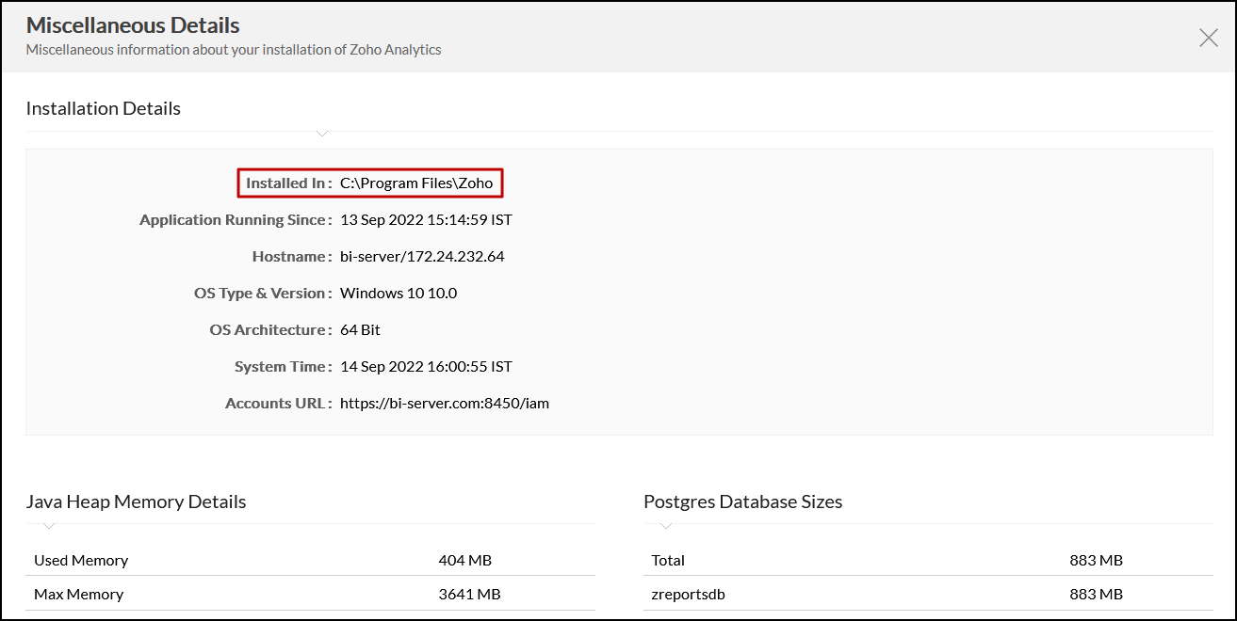1237x621 pixels.
Task: Select the running since value 13 Sep 2022 15:14:59 IST
Action: coord(426,219)
